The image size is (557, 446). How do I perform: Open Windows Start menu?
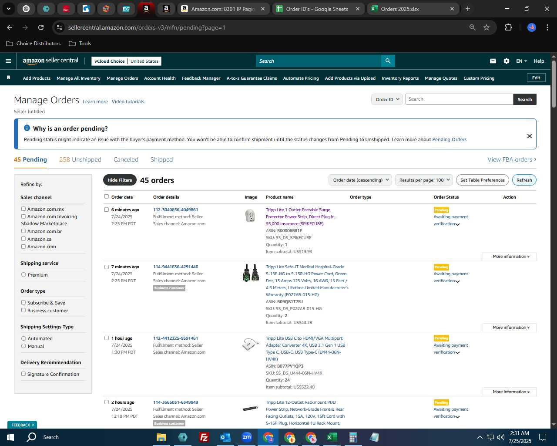[10, 437]
